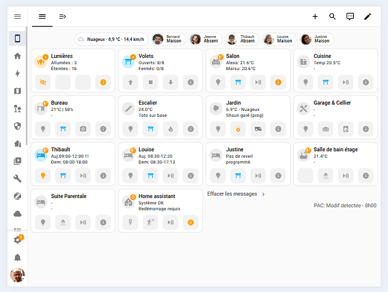The height and width of the screenshot is (292, 388).
Task: Toggle the Thibault room light bulb
Action: click(x=43, y=175)
